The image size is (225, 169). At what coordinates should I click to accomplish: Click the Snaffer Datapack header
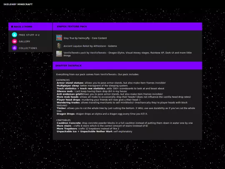pyautogui.click(x=68, y=66)
